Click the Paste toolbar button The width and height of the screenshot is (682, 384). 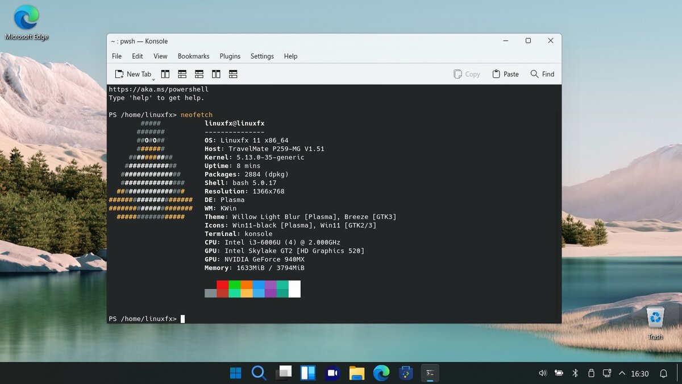pos(505,74)
